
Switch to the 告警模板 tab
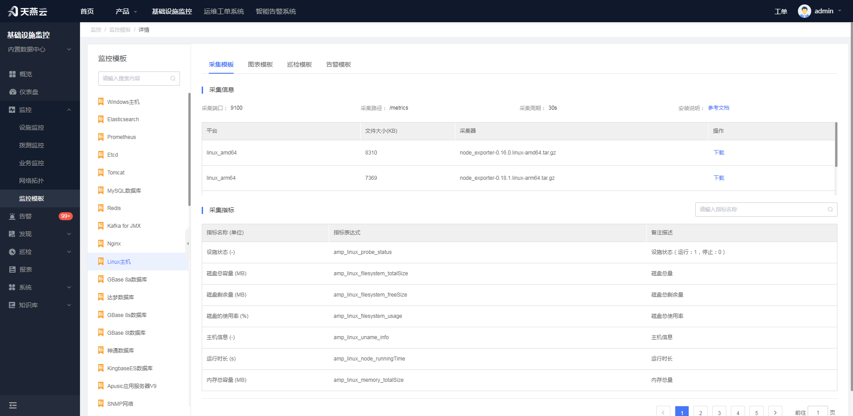[x=339, y=65]
